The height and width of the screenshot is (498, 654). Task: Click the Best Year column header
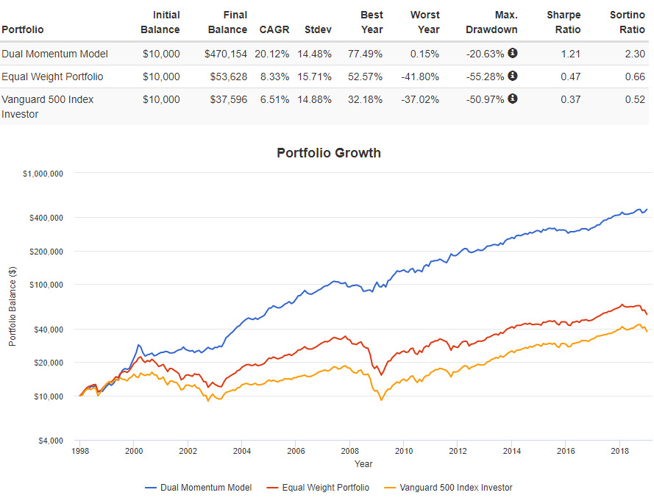[372, 22]
